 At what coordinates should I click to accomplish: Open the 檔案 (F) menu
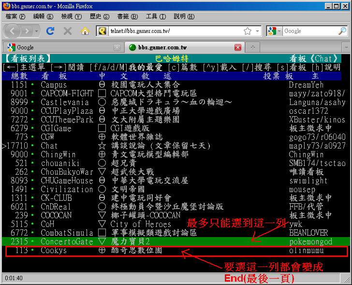pyautogui.click(x=15, y=16)
